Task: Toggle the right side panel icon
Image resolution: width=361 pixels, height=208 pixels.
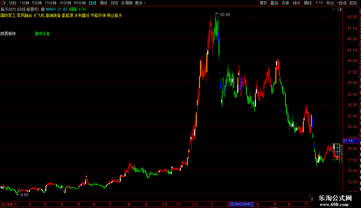Action: [340, 10]
